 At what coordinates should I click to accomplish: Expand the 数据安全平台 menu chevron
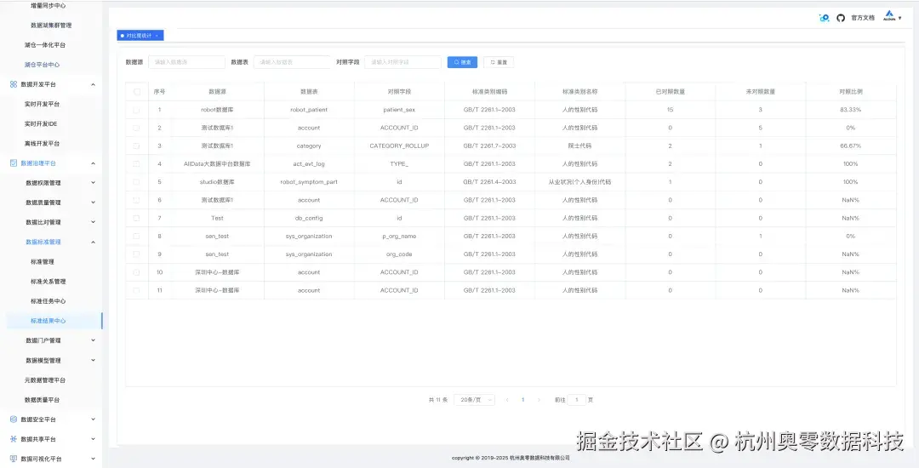pyautogui.click(x=94, y=419)
